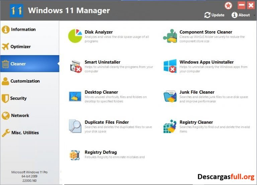Launch Registry Defrag cube icon
Screen dimensions: 257x185
tap(75, 155)
